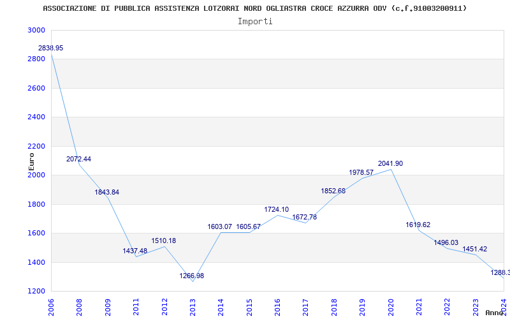Click the x-axis year 2013
The width and height of the screenshot is (510, 319).
pyautogui.click(x=193, y=307)
